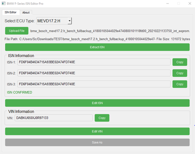
Task: Focus the ISN-1 text field
Action: click(94, 62)
